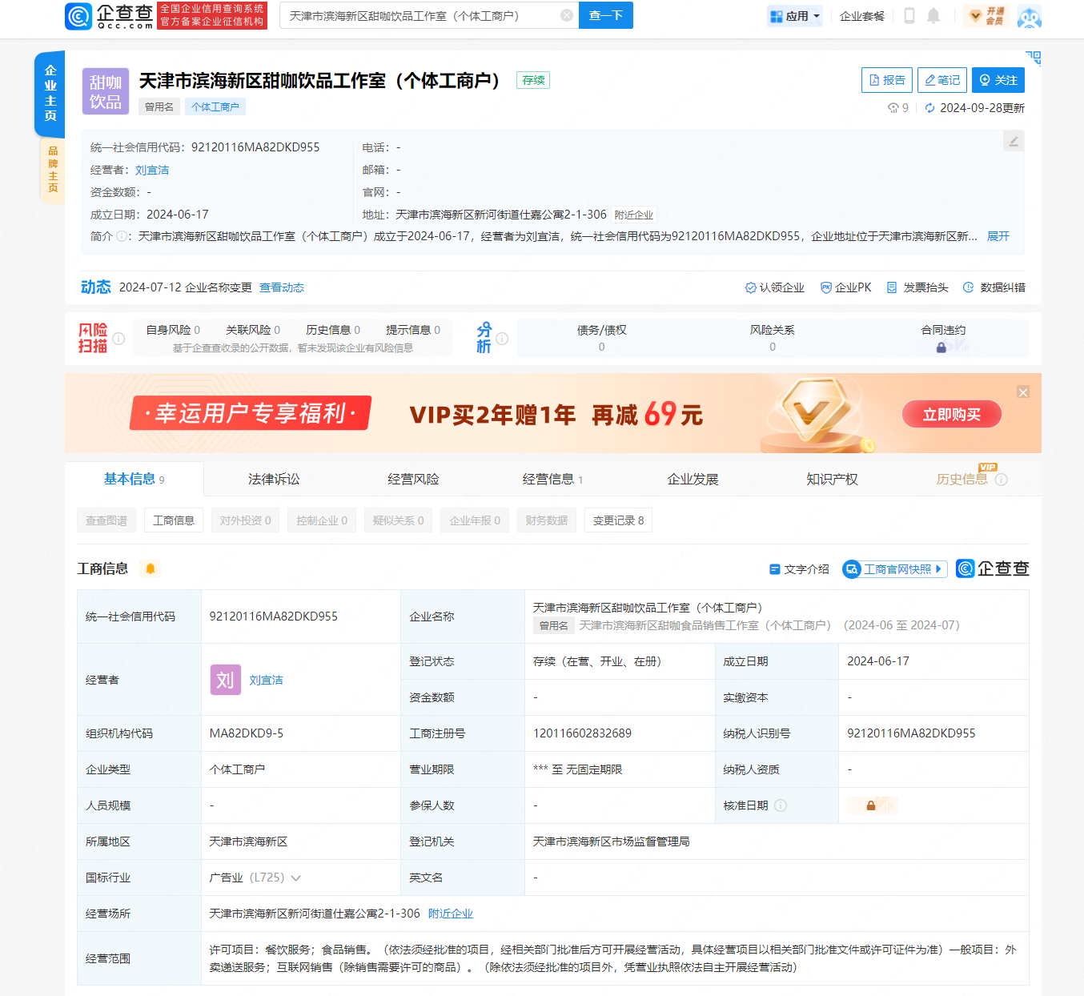Click the lock icon under 合同违约

pos(941,347)
